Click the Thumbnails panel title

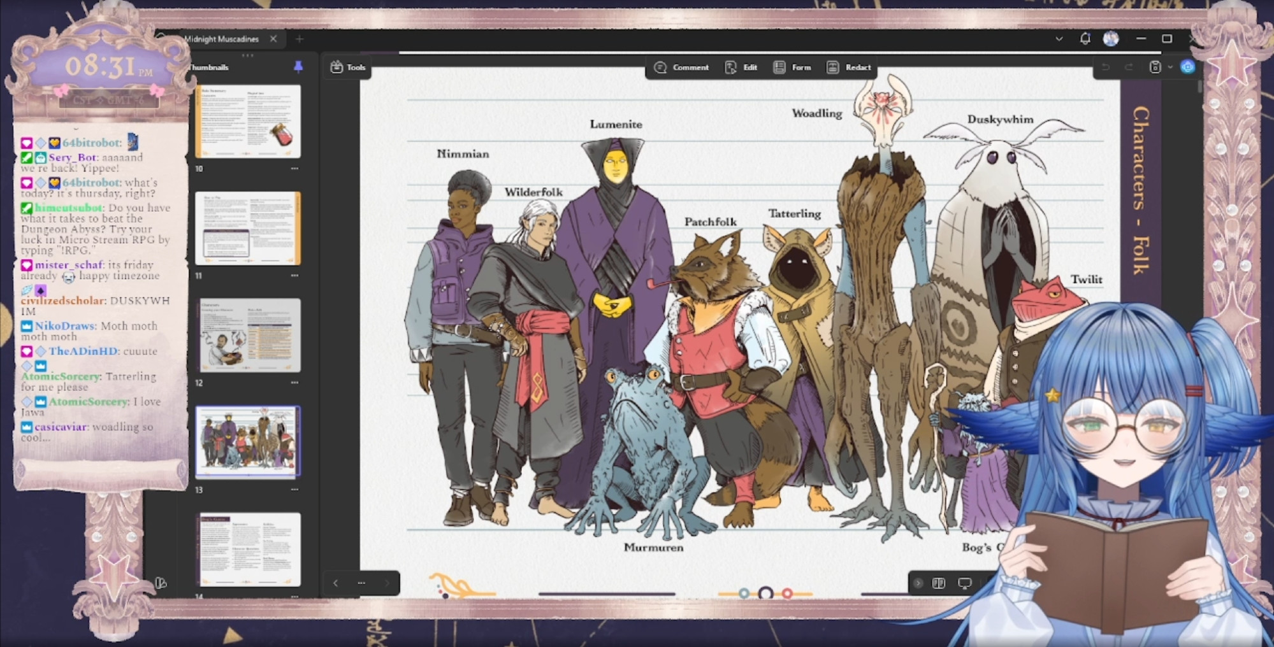point(208,67)
